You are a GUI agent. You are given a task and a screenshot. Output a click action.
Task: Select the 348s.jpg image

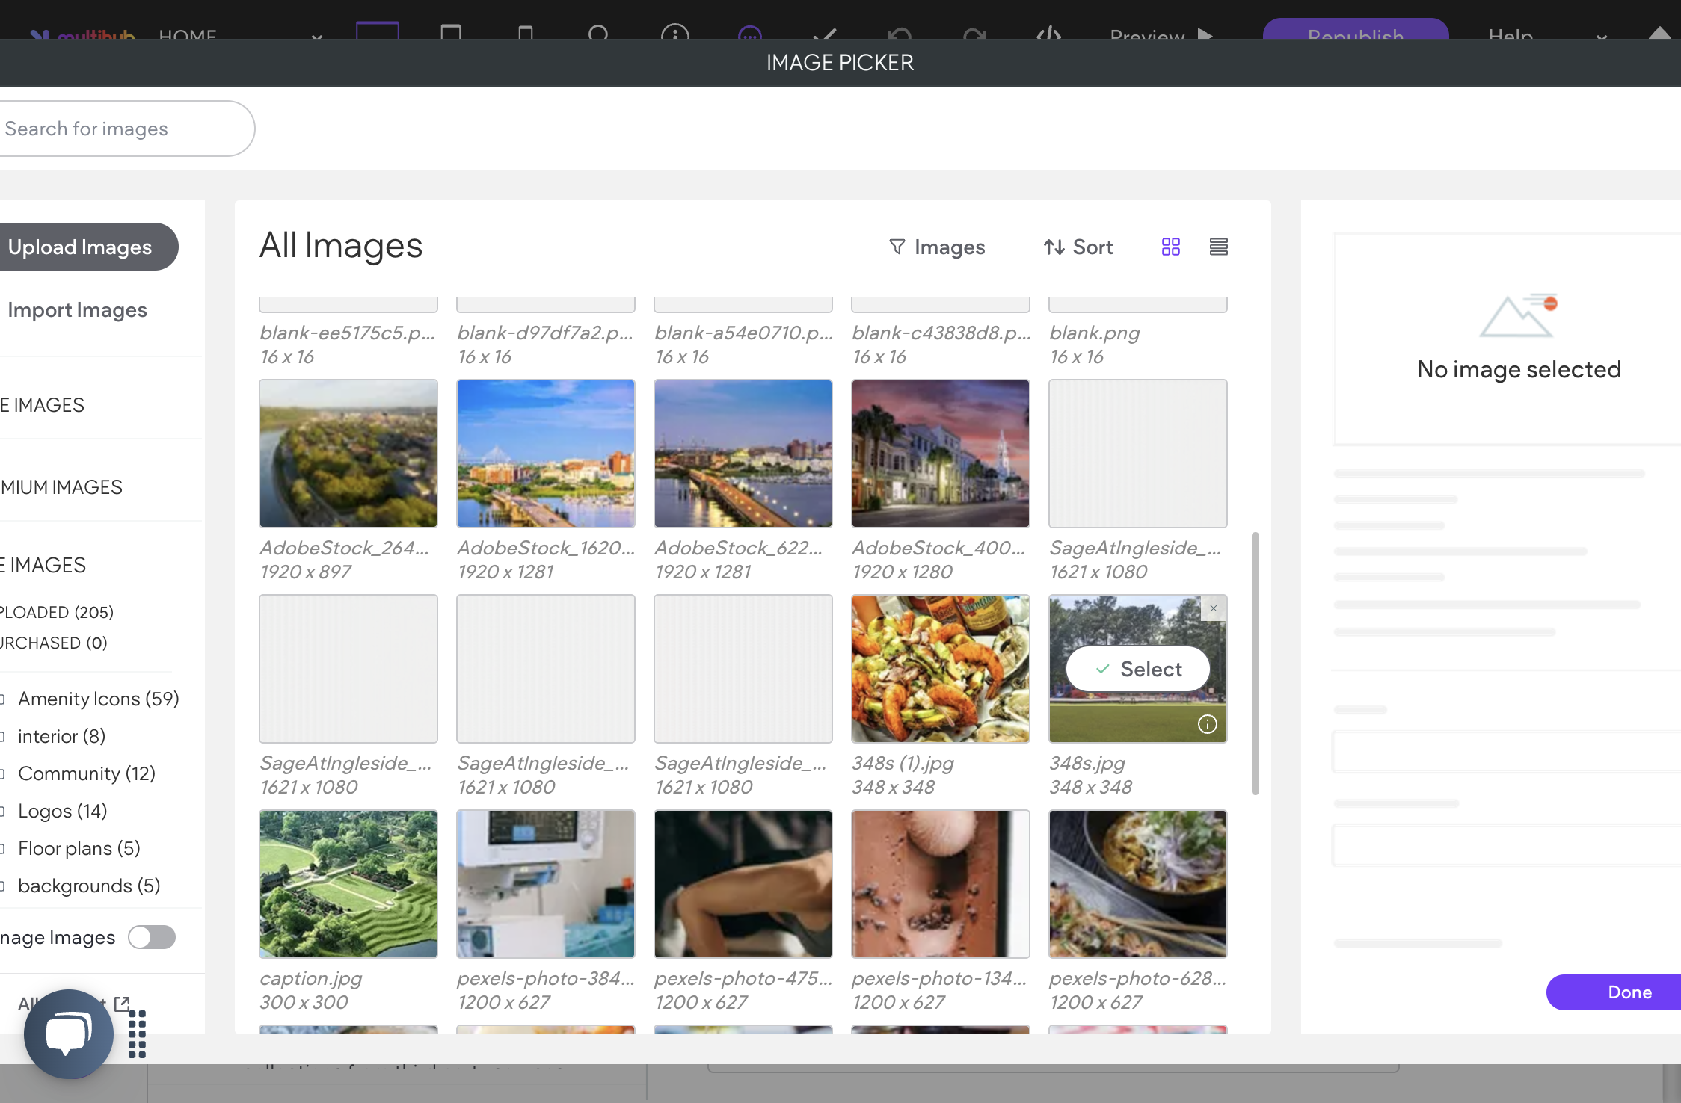click(1138, 669)
